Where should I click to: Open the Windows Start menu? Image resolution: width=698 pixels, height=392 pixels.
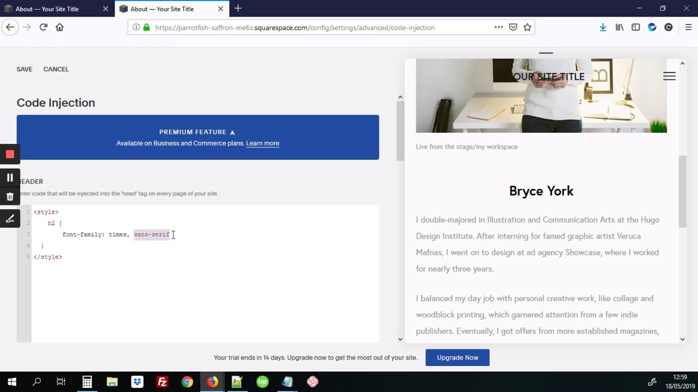point(12,382)
